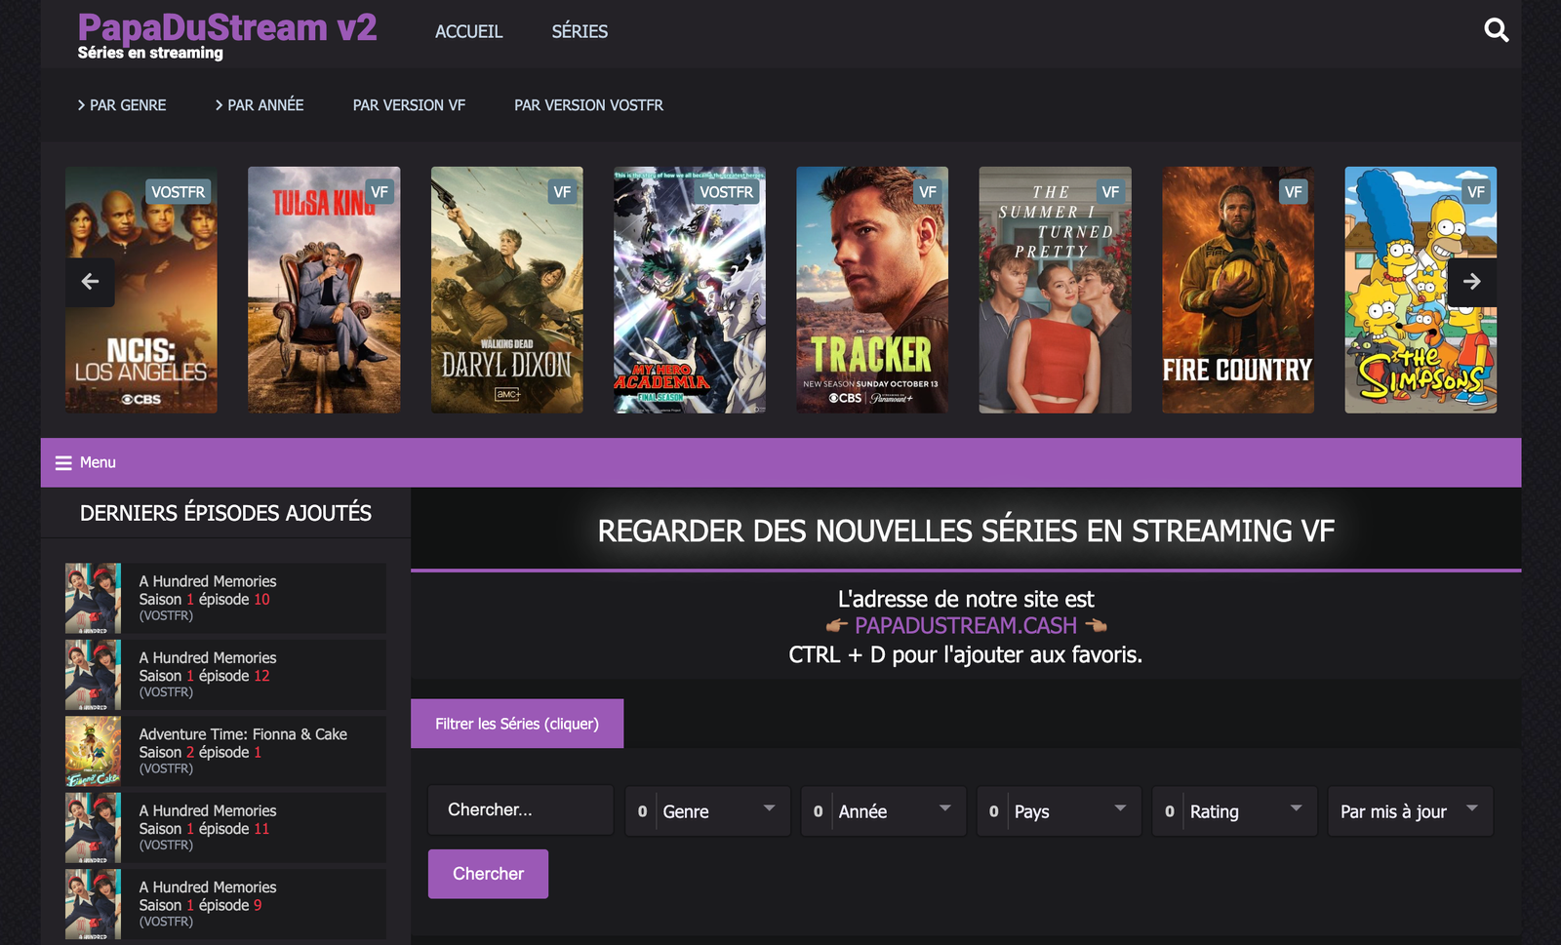This screenshot has height=945, width=1561.
Task: Click the carousel left arrow
Action: point(90,282)
